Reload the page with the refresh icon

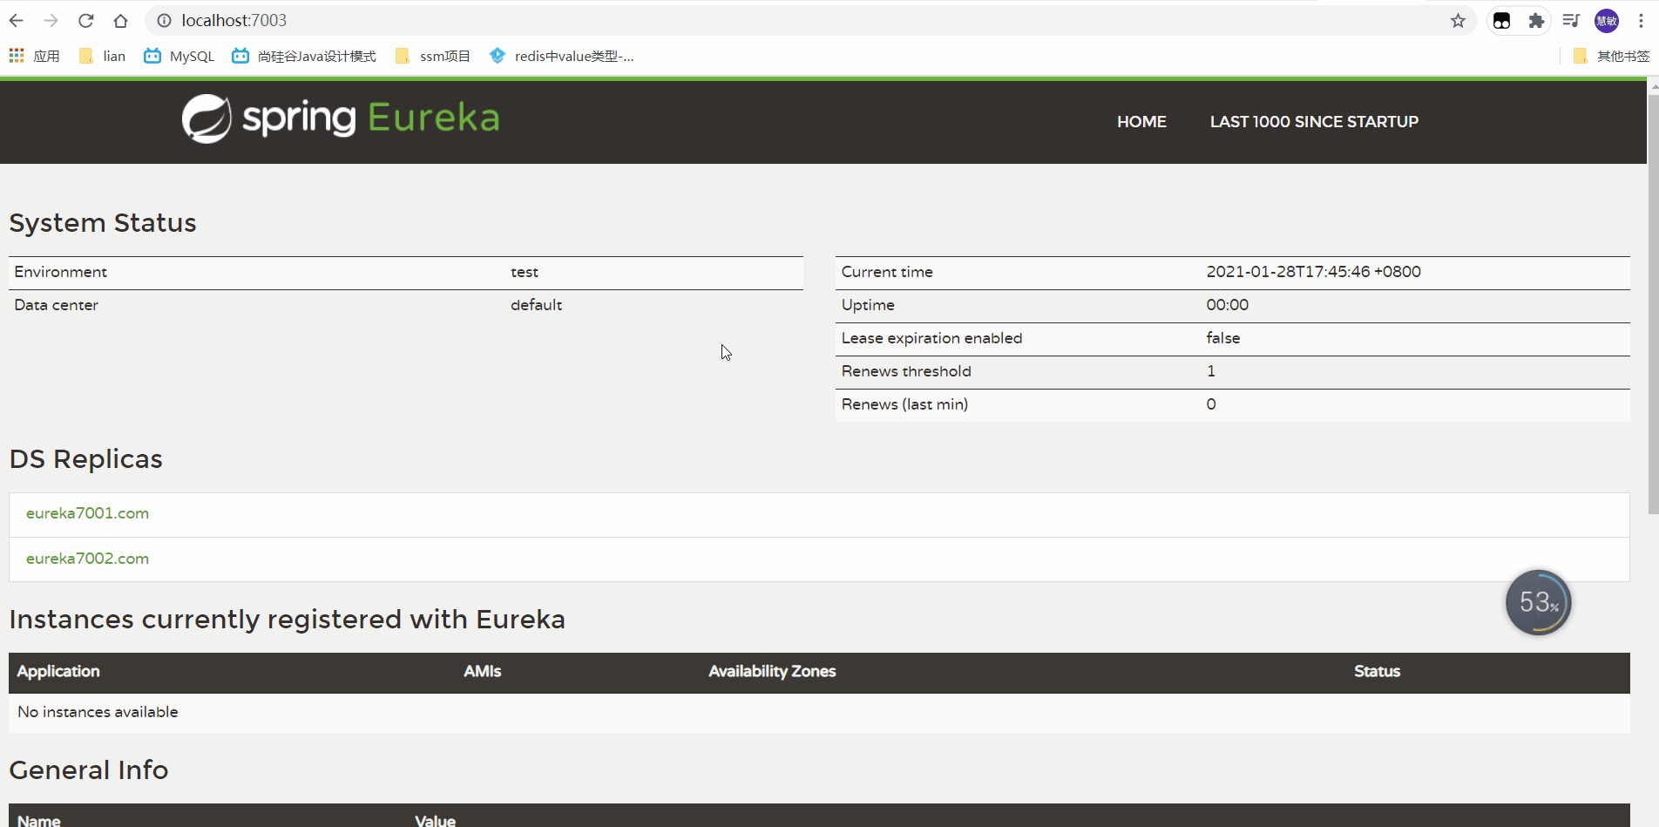pyautogui.click(x=85, y=20)
